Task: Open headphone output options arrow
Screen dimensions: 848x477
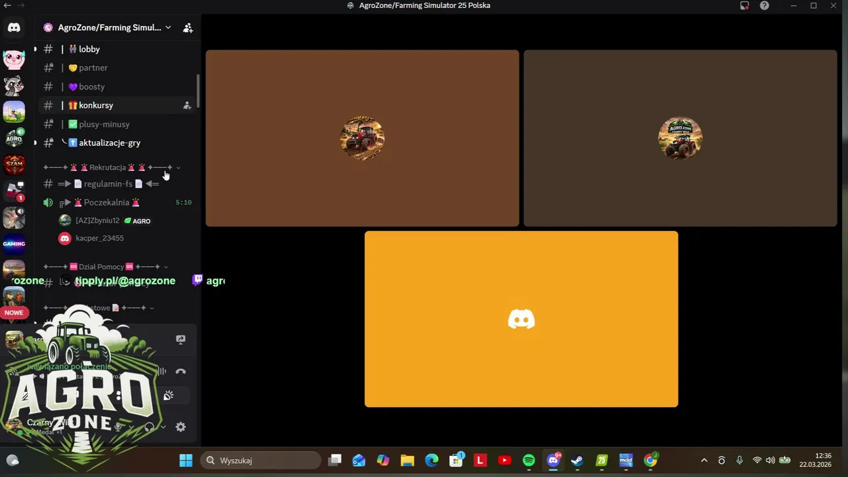Action: click(x=163, y=427)
